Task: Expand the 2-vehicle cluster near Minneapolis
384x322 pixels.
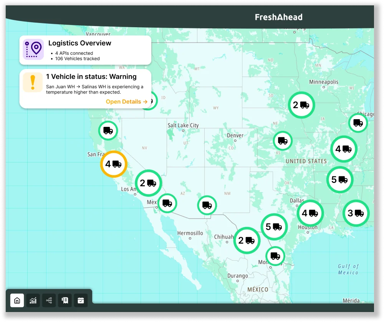Action: pos(301,105)
